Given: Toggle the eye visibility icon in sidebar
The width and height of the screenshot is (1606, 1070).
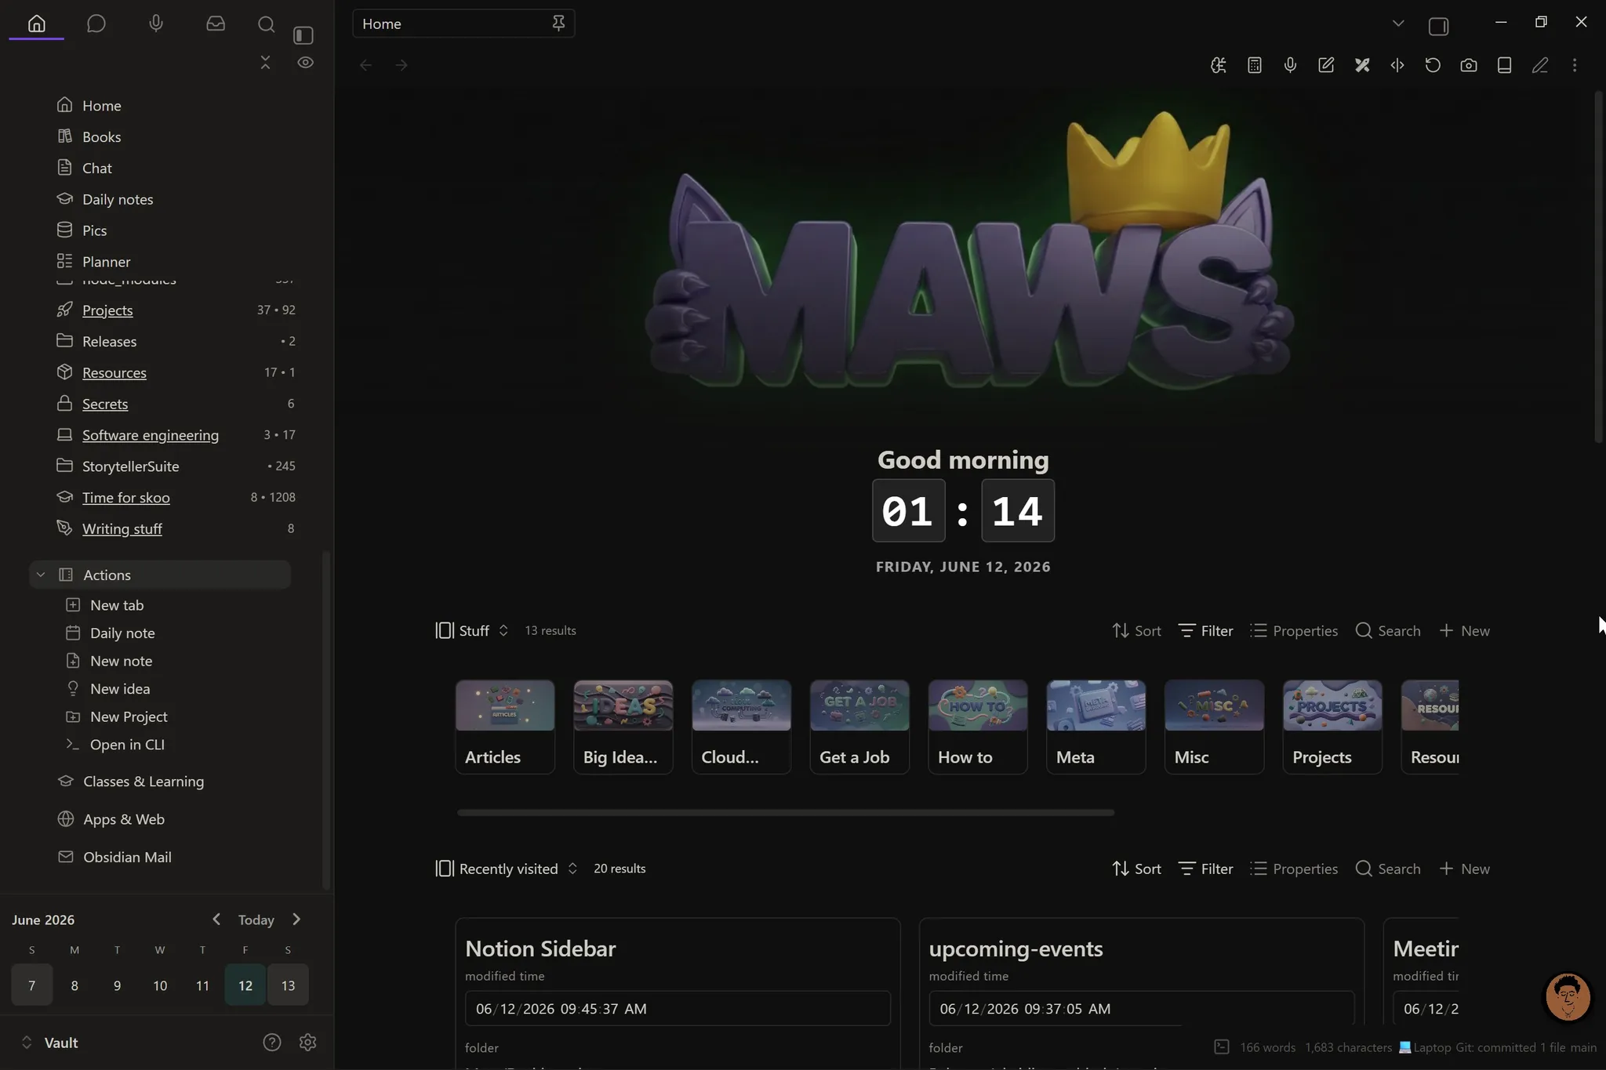Looking at the screenshot, I should point(306,62).
